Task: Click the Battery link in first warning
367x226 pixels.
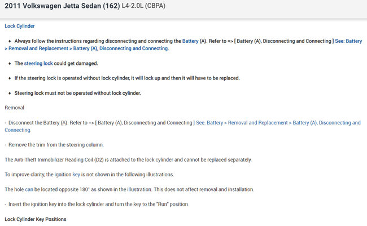Action: 190,41
